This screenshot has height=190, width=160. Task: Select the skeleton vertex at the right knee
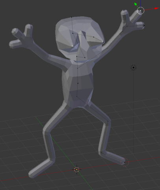[108, 121]
